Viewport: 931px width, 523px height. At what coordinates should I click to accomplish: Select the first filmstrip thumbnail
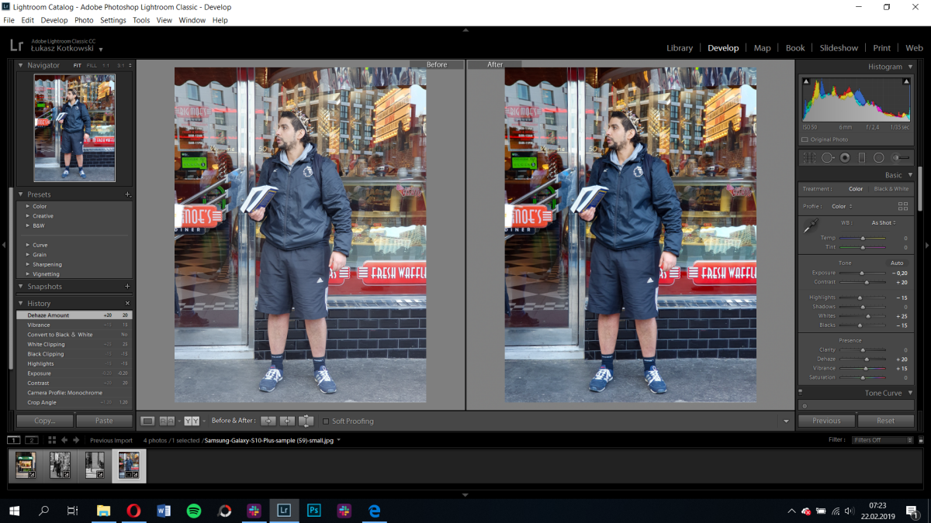pyautogui.click(x=26, y=466)
